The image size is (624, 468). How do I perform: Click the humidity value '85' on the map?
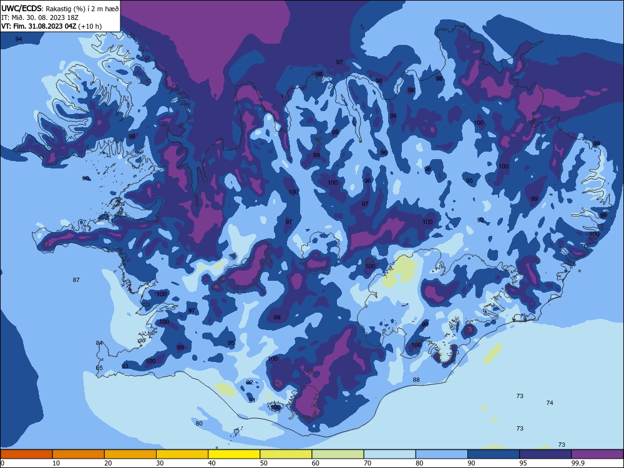(x=99, y=368)
